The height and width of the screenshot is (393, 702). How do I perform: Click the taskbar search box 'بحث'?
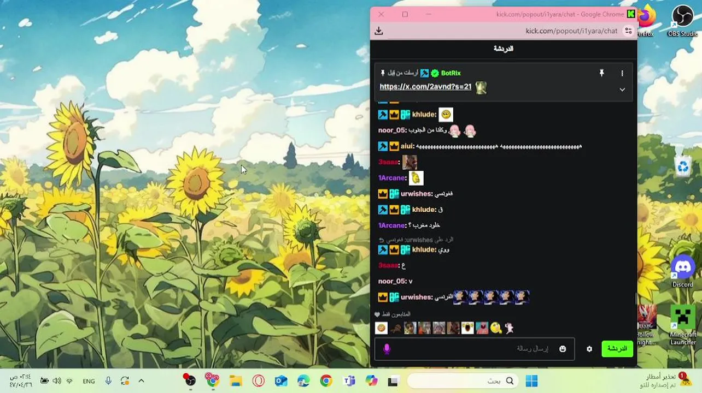462,380
